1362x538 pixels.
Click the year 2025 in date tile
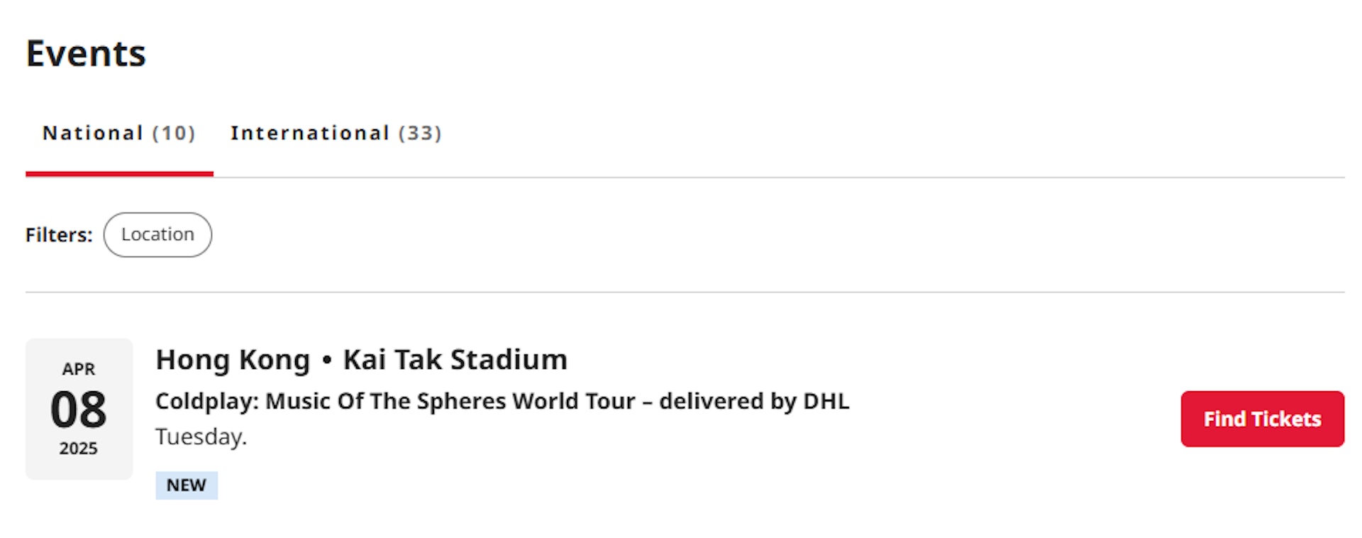pyautogui.click(x=79, y=449)
